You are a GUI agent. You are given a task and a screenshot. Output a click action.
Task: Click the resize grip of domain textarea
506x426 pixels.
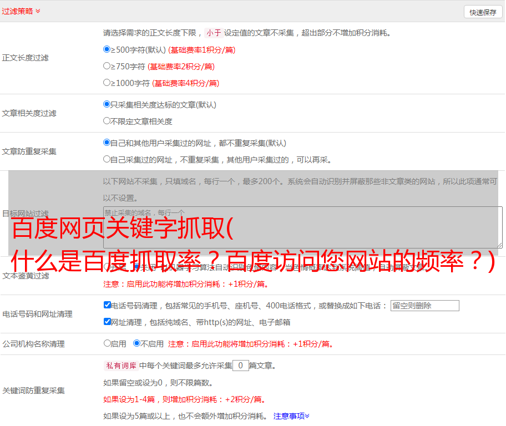coord(499,245)
